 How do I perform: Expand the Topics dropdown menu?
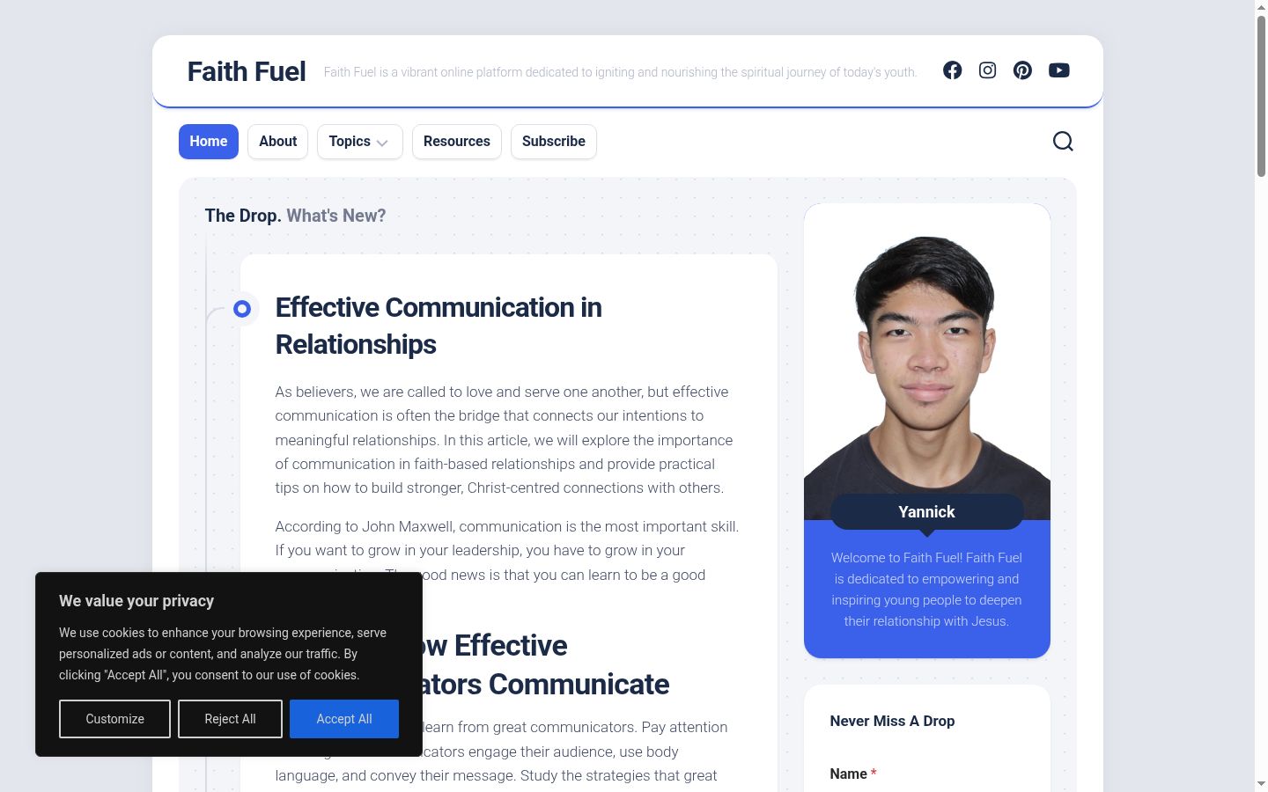[x=359, y=142]
